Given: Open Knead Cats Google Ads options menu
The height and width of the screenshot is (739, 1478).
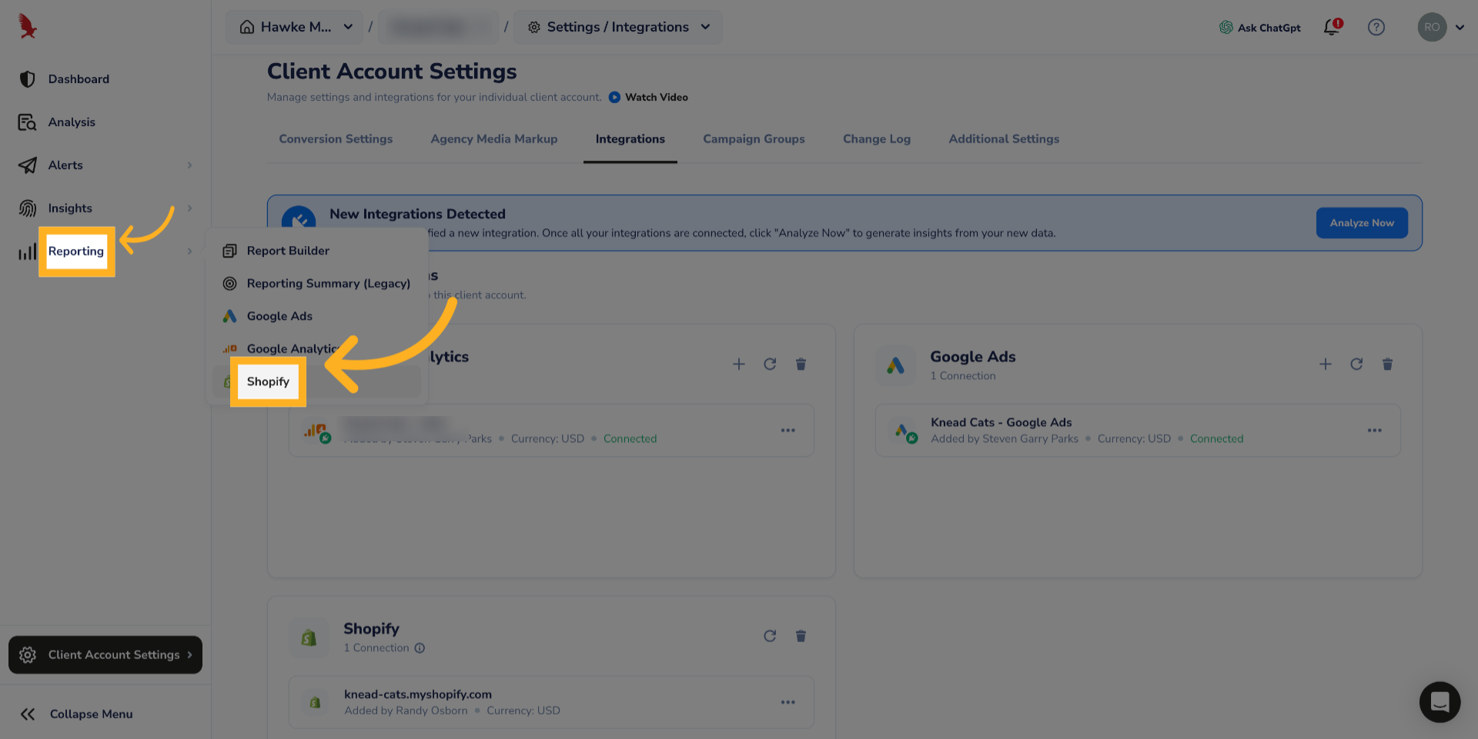Looking at the screenshot, I should click(1374, 431).
